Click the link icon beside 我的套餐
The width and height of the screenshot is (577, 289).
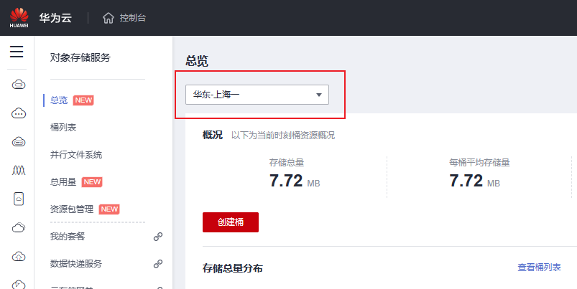[x=158, y=237]
